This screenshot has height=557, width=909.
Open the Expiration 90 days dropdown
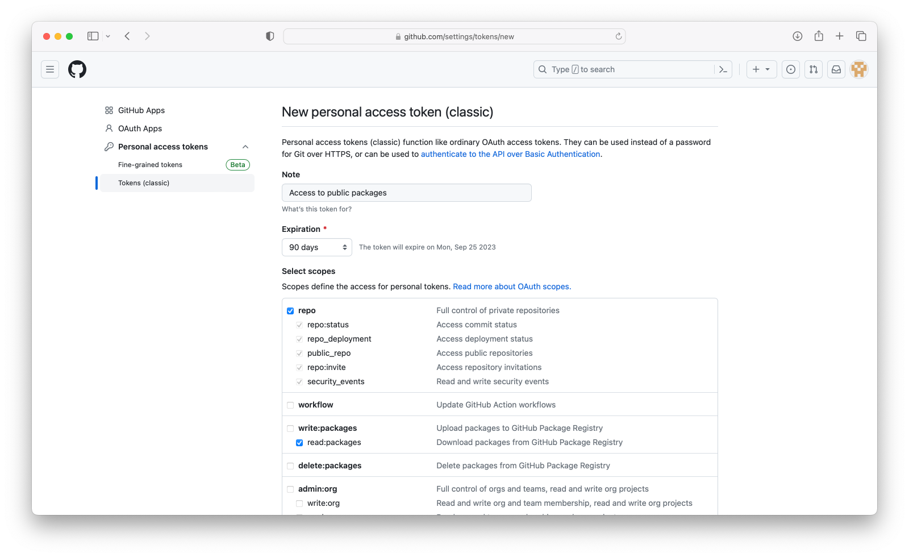317,247
